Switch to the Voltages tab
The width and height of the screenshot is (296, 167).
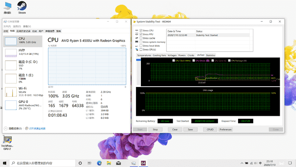tap(172, 55)
